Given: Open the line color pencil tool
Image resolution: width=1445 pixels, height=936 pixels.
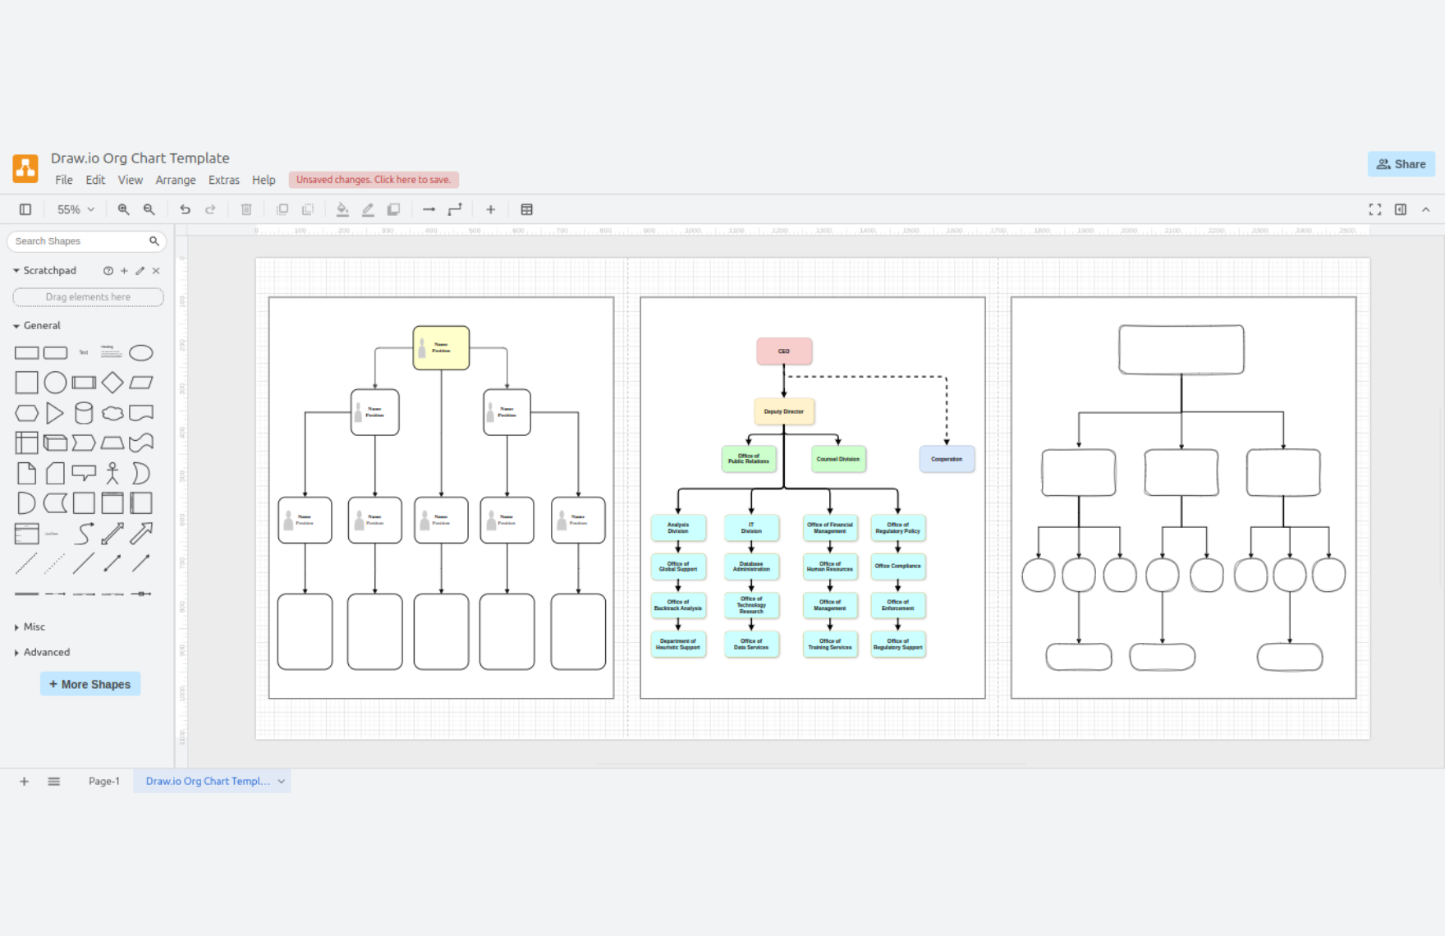Looking at the screenshot, I should coord(368,209).
